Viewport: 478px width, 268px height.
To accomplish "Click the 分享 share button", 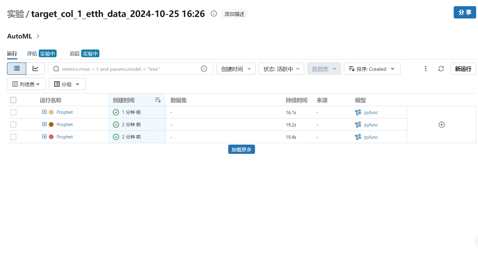I will (x=465, y=12).
